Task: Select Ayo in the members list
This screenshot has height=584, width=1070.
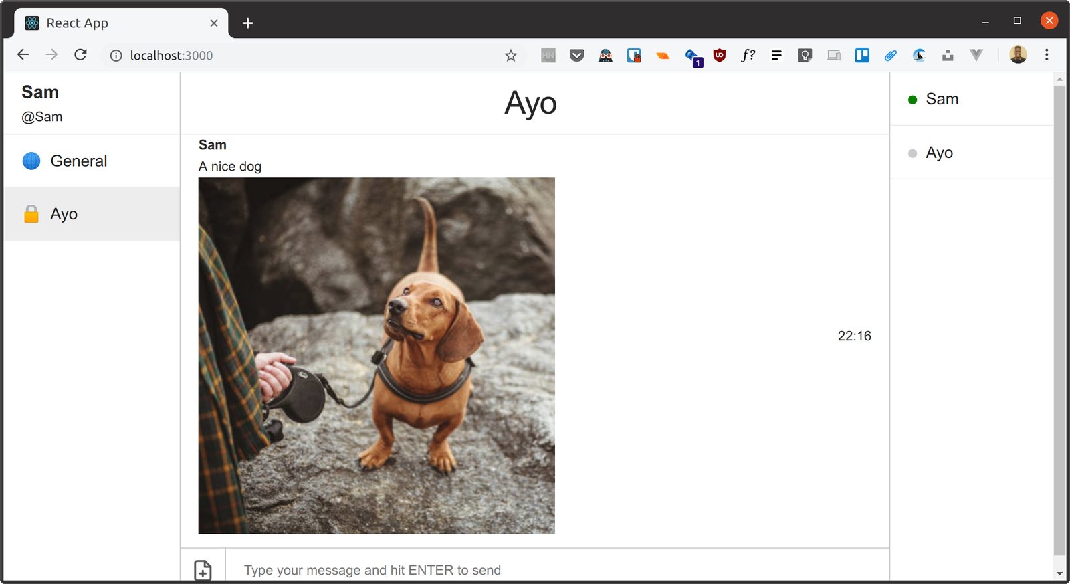Action: point(972,153)
